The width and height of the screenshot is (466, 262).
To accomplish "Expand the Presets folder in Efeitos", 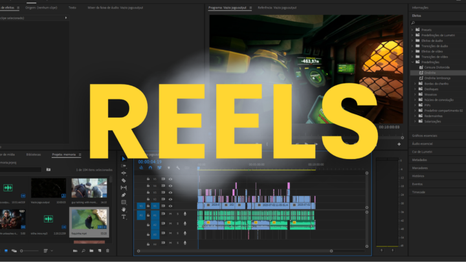I will (412, 30).
